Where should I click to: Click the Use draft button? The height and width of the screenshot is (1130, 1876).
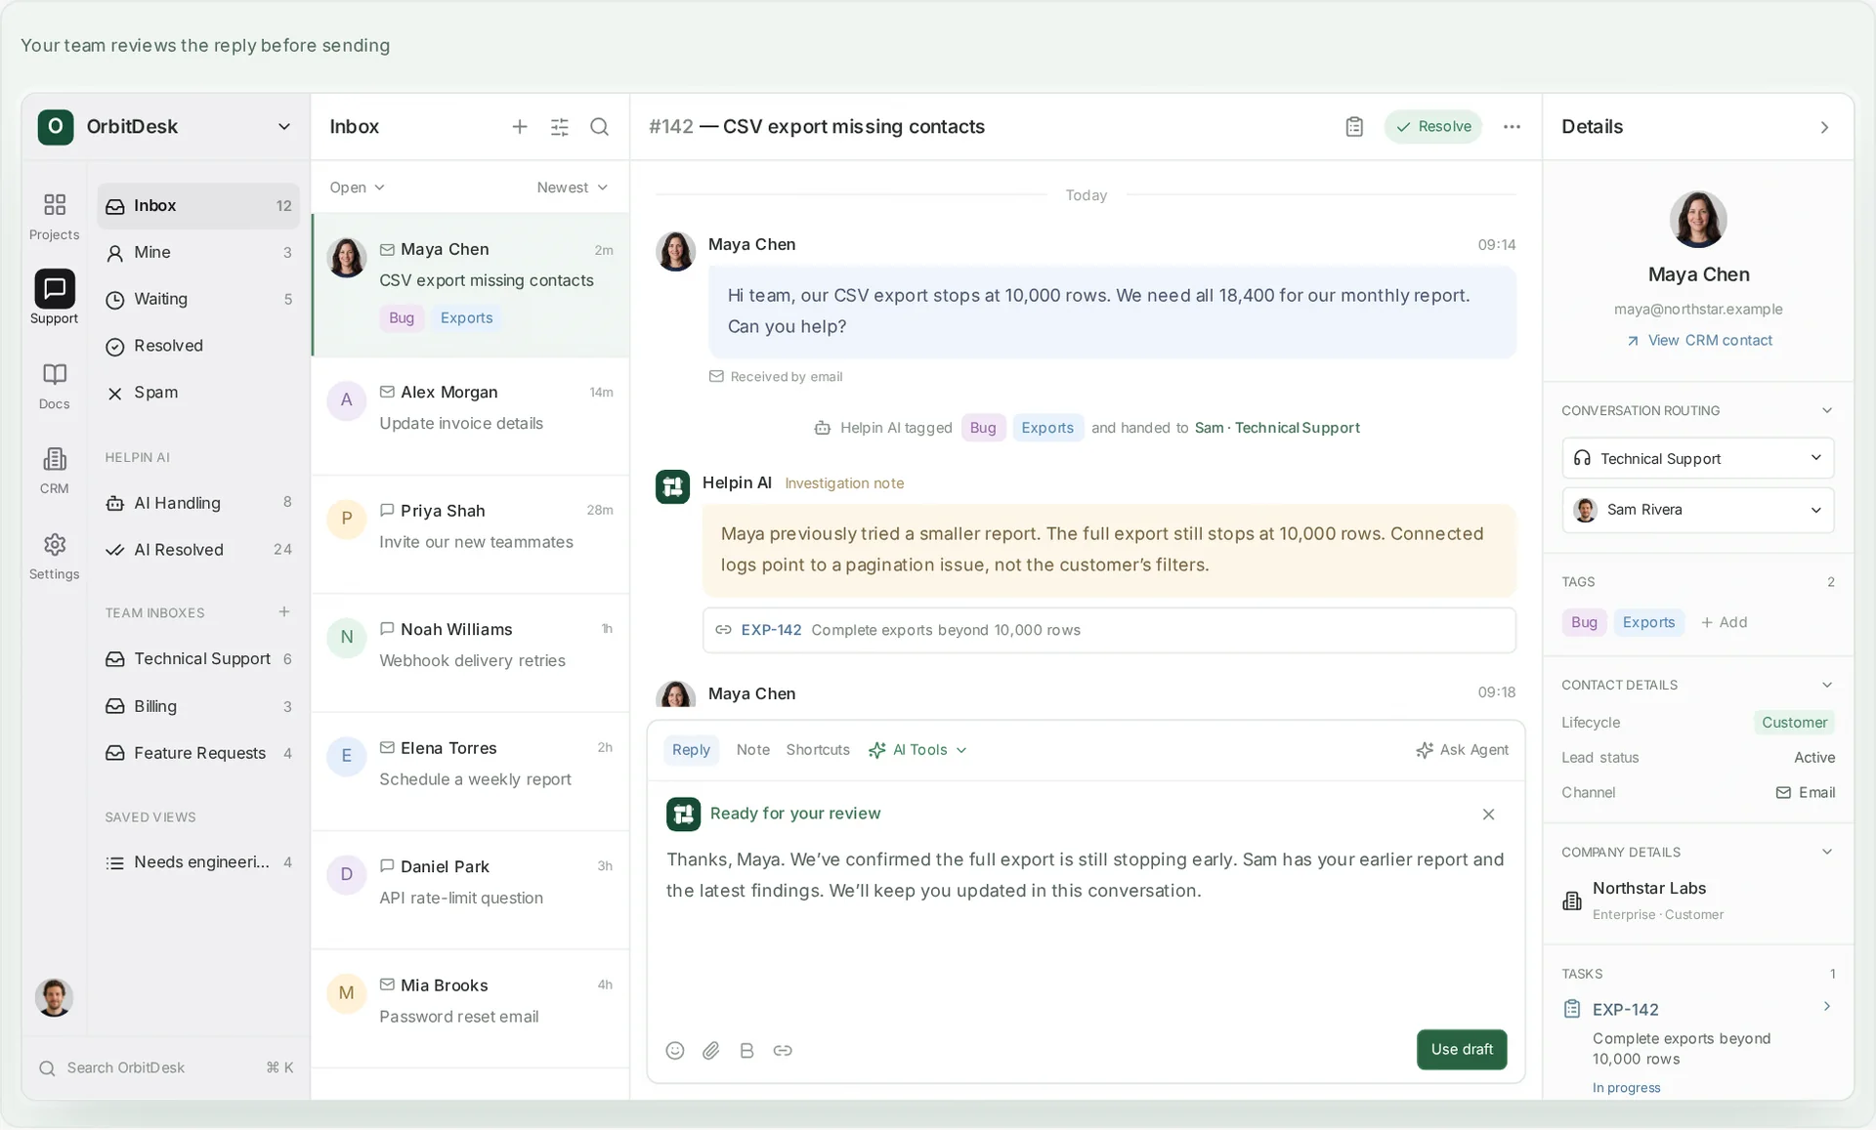click(1462, 1050)
